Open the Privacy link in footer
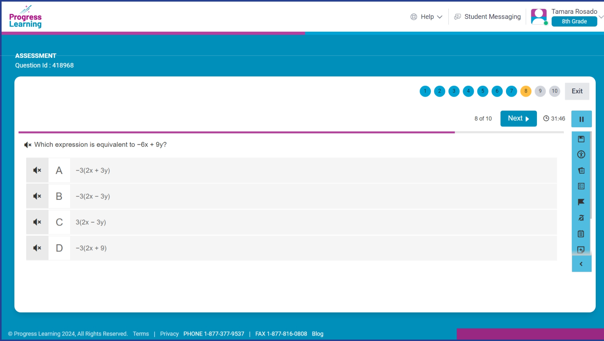Image resolution: width=604 pixels, height=341 pixels. click(169, 334)
